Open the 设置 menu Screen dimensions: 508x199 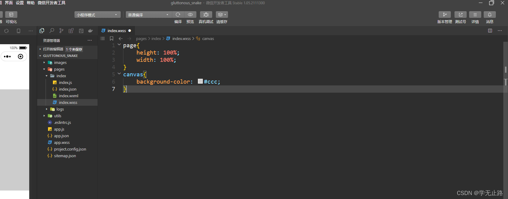[20, 3]
